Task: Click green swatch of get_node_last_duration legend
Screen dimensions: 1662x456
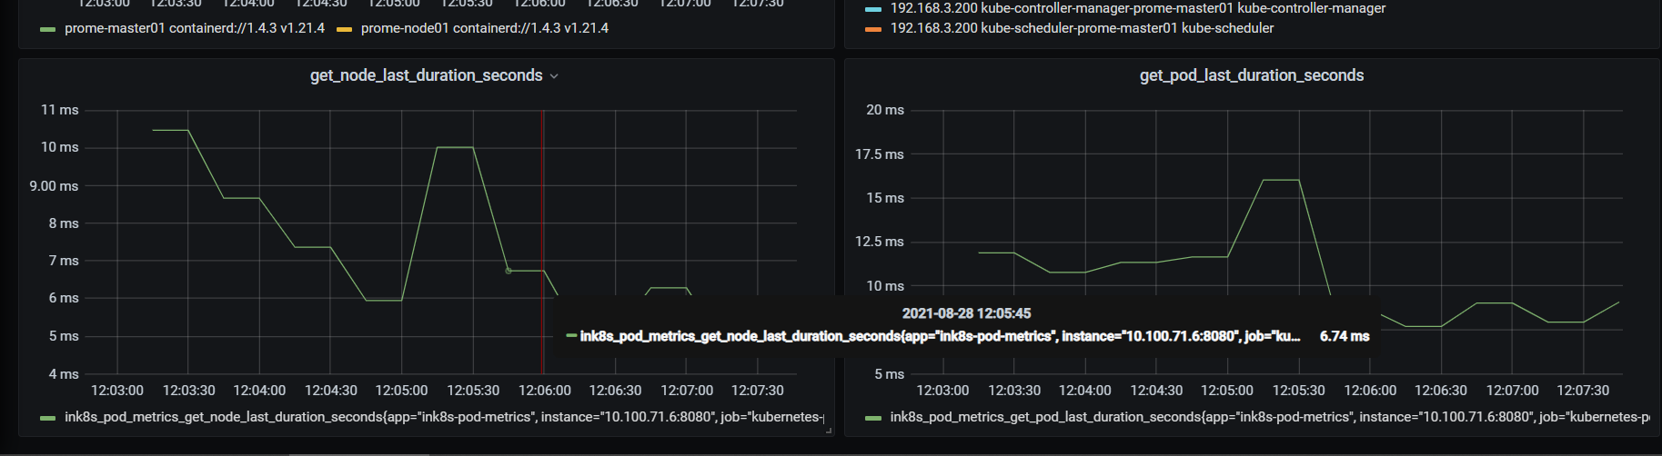Action: tap(48, 418)
